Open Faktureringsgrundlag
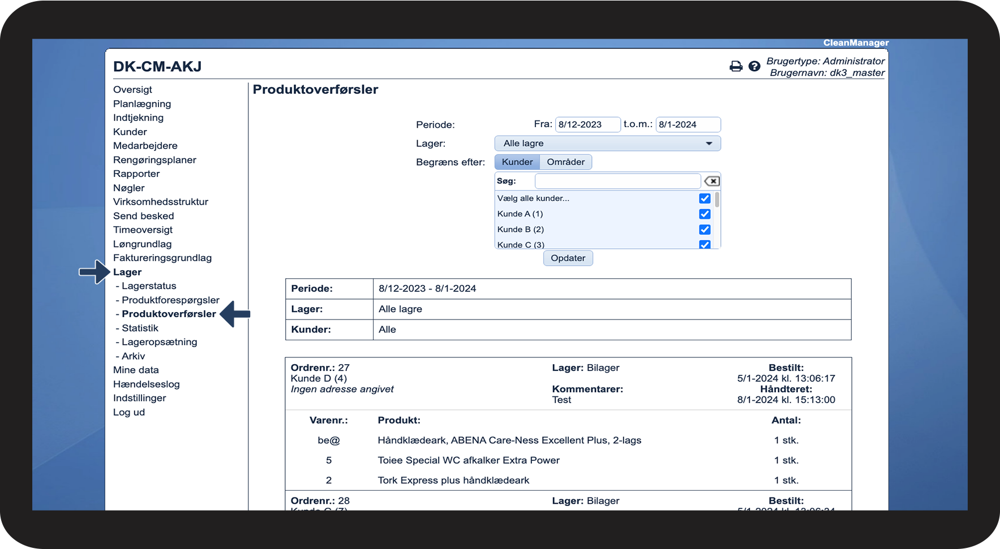 pos(162,258)
